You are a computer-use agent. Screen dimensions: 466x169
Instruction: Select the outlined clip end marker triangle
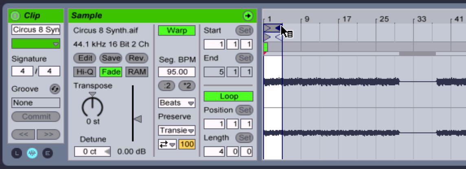click(279, 37)
